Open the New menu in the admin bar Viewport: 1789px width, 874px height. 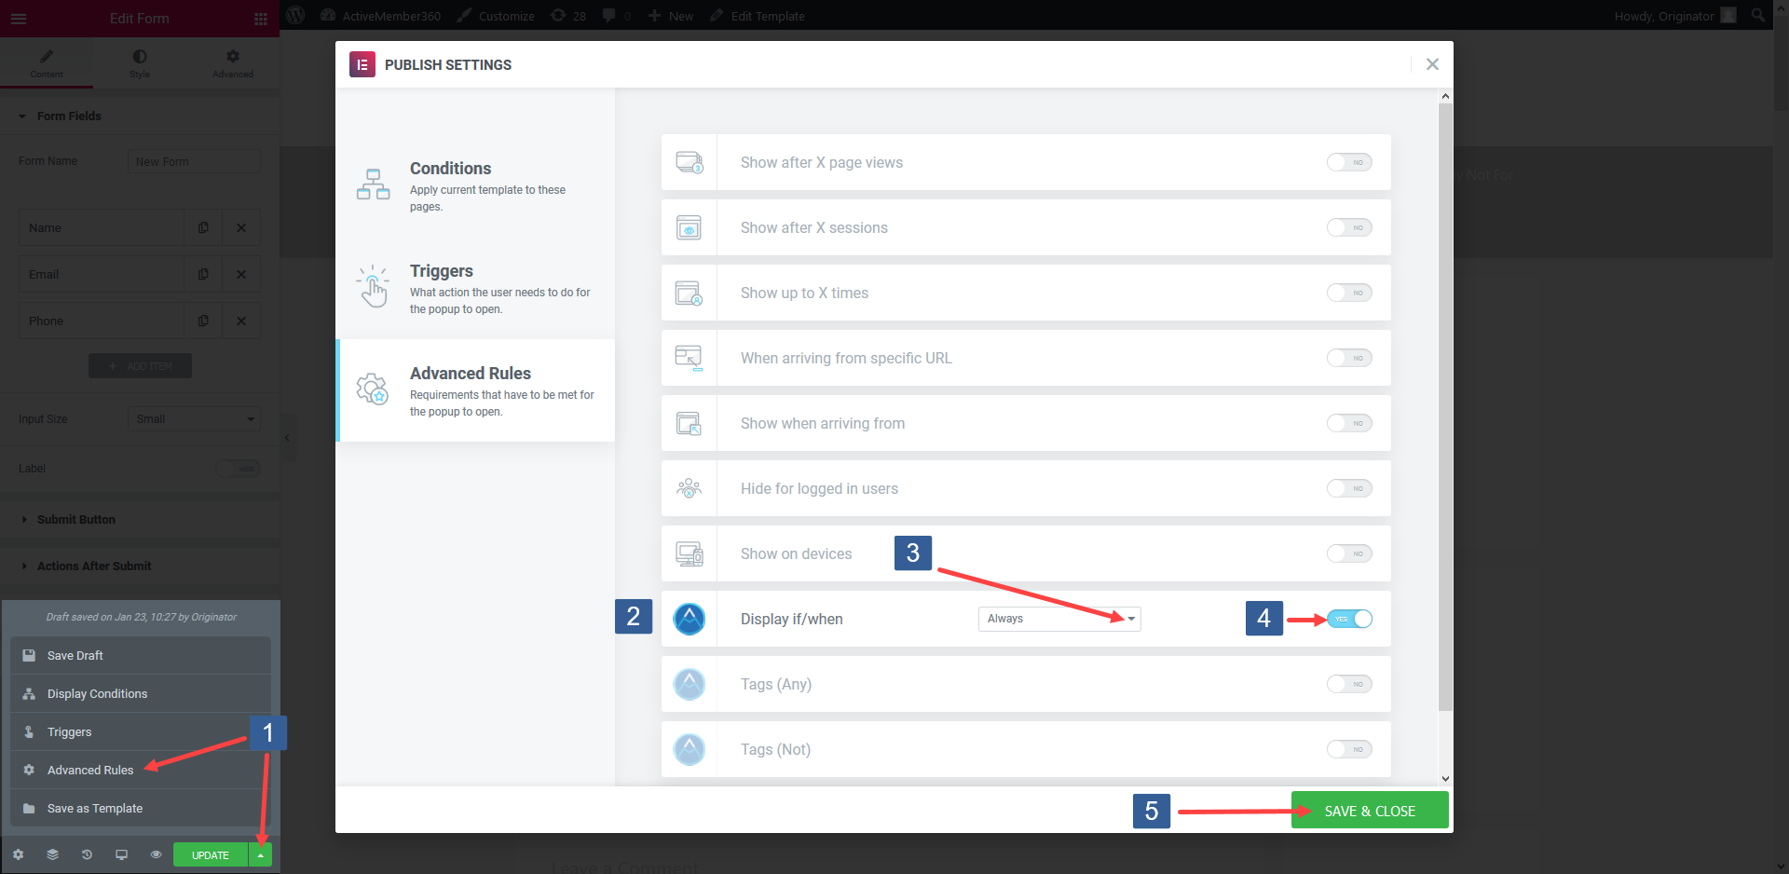tap(670, 15)
